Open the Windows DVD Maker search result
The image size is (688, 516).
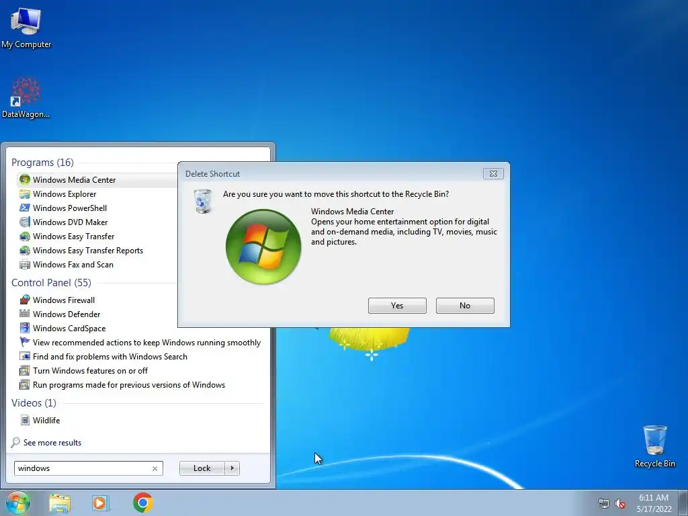pyautogui.click(x=70, y=222)
